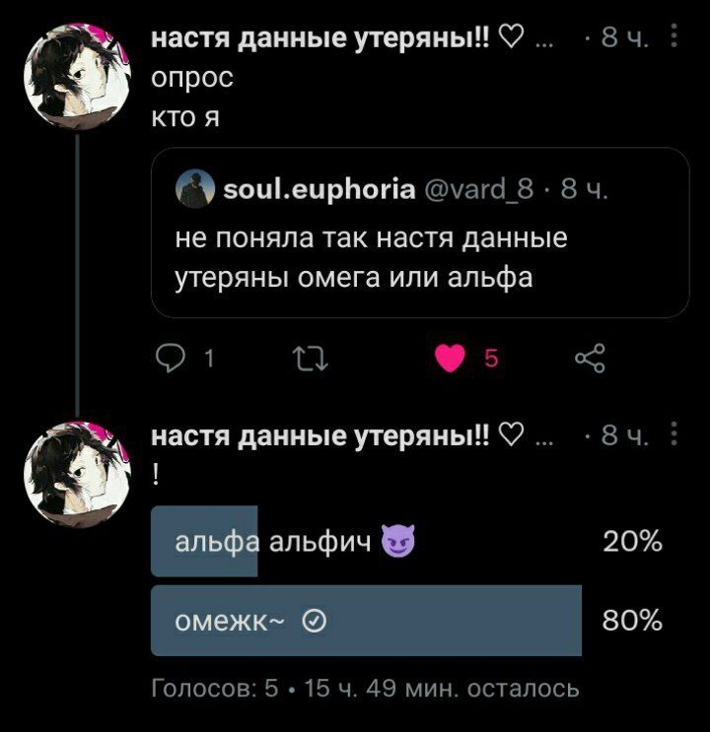The image size is (710, 732).
Task: Open poll tweet author's avatar
Action: tap(77, 475)
